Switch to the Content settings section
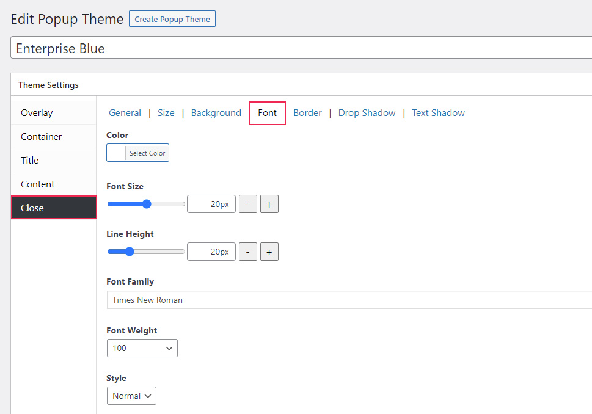 53,184
